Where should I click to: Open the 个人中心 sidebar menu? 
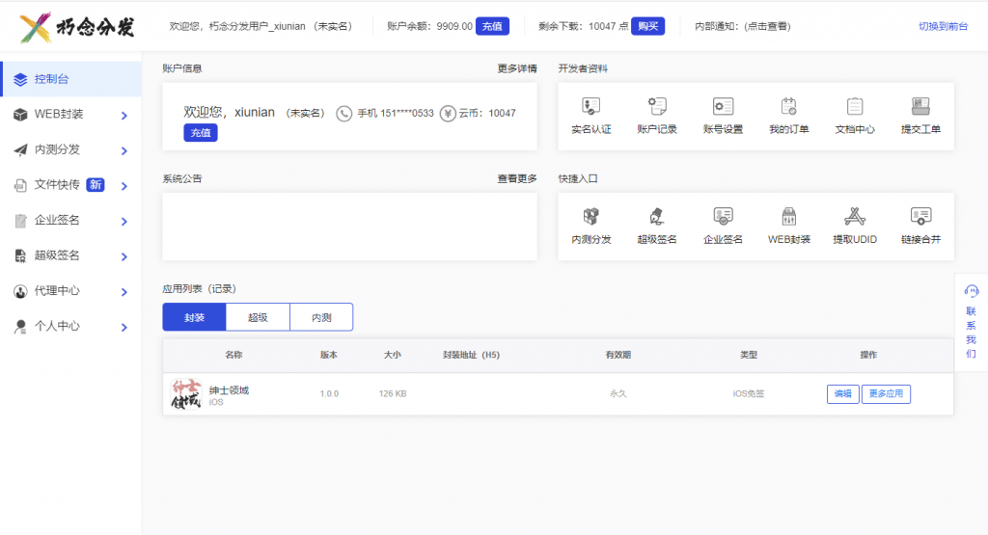(x=70, y=326)
